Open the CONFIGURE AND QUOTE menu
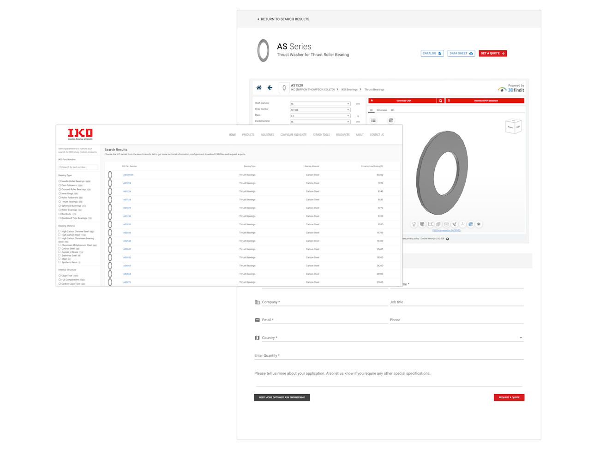Viewport: 600px width, 450px height. point(294,135)
